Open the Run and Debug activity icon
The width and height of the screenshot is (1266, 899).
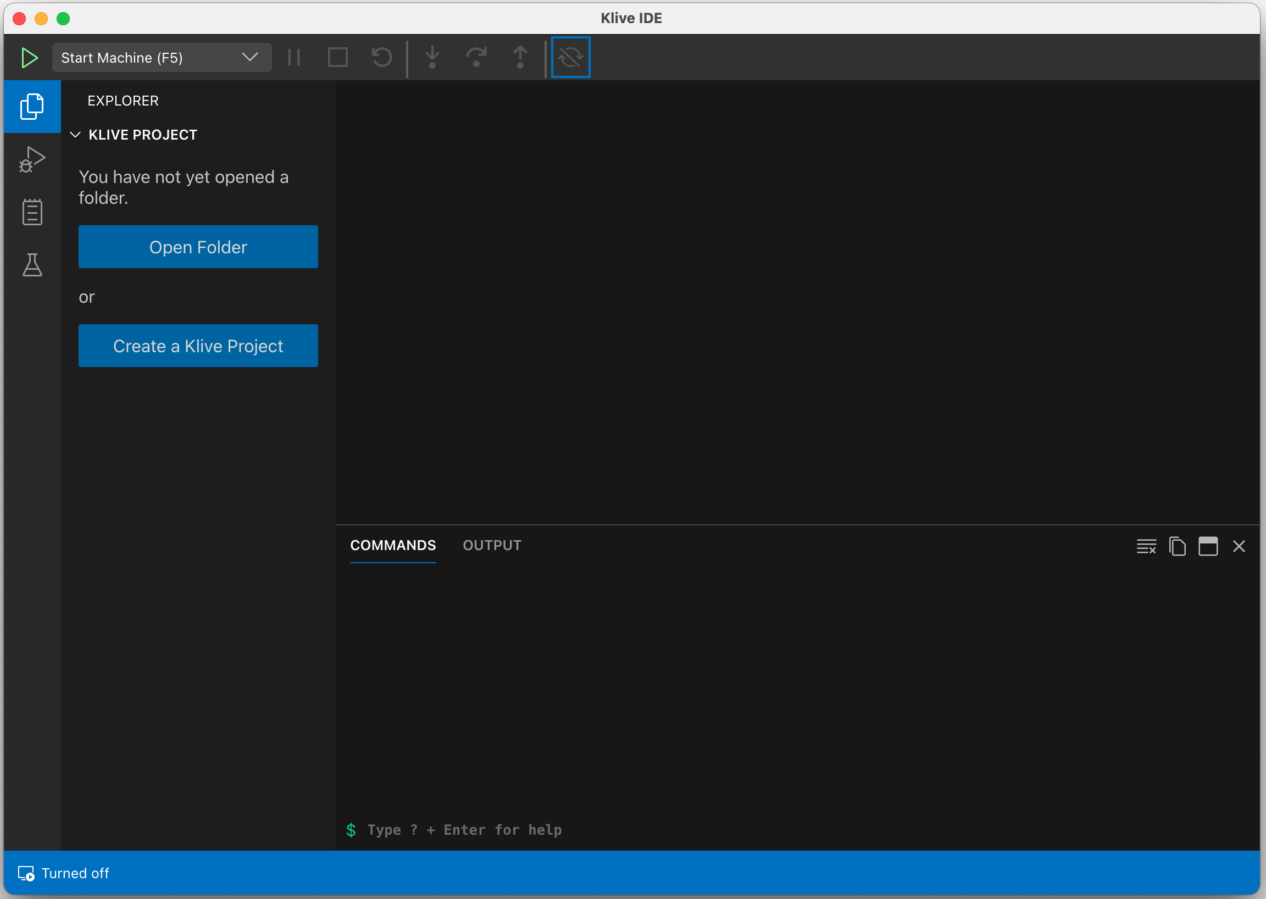click(x=32, y=159)
